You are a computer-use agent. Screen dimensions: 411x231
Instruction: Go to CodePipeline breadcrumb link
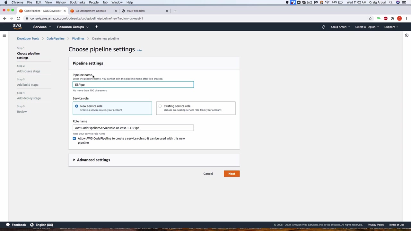click(56, 38)
